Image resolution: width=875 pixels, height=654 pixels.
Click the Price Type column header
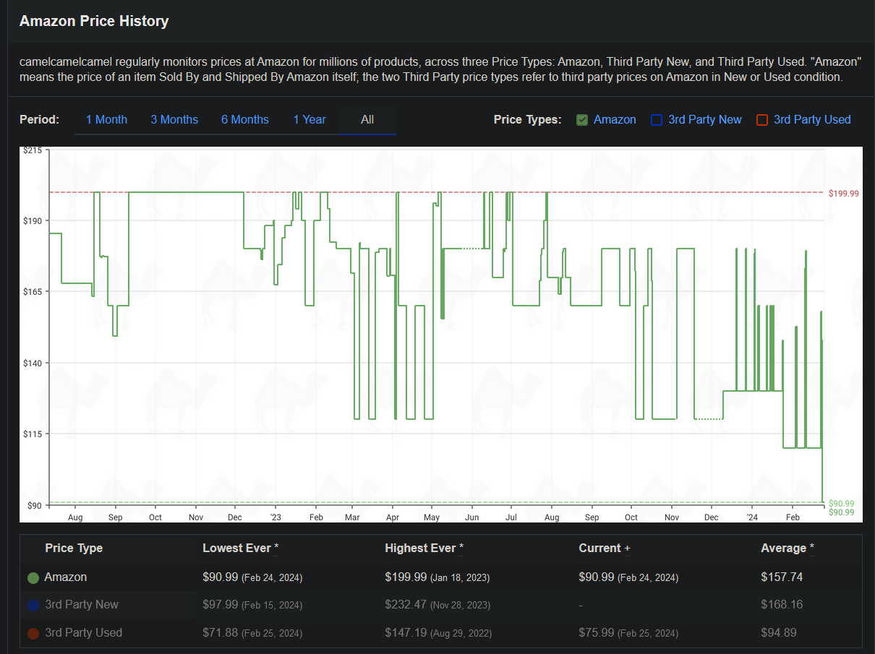[x=74, y=548]
